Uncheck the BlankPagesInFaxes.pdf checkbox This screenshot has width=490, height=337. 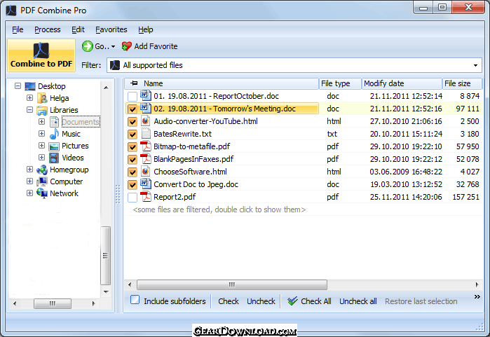132,160
